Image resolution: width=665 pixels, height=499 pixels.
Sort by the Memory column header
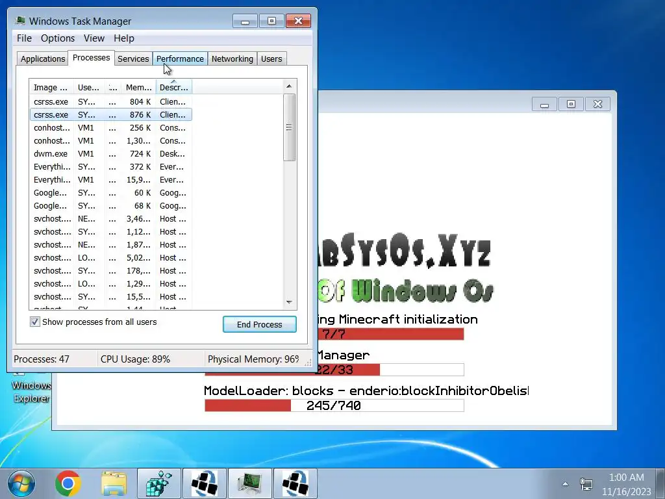pyautogui.click(x=138, y=88)
